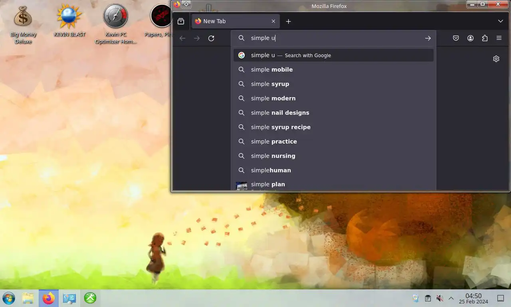Open new tab personalize gear
Screen dimensions: 511x307
tap(496, 59)
